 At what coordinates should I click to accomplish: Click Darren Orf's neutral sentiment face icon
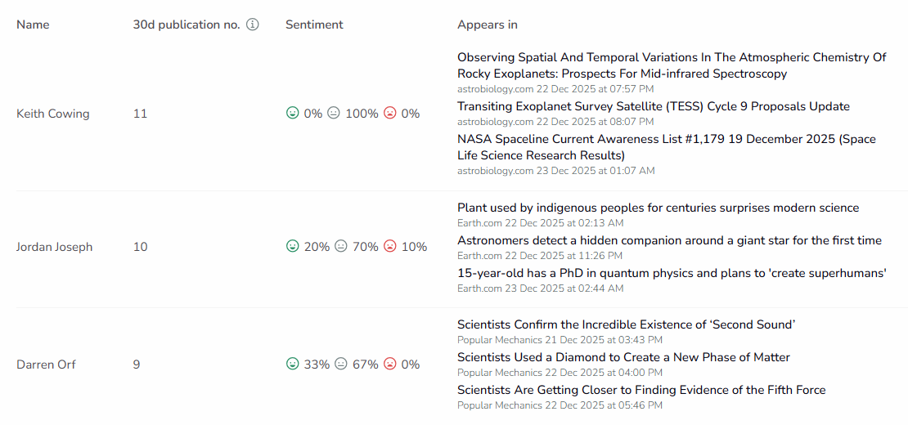[341, 364]
